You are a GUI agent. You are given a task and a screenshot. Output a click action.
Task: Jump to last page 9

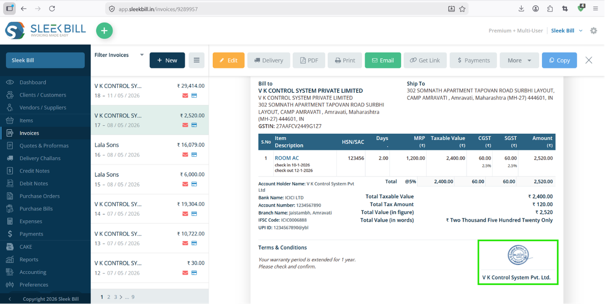[133, 297]
